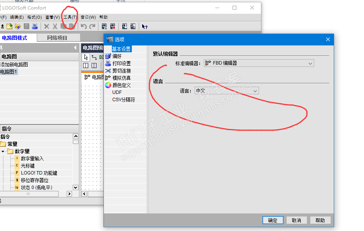Screen dimensions: 364x231
Task: Select 剪切连接 in options list
Action: click(x=121, y=71)
